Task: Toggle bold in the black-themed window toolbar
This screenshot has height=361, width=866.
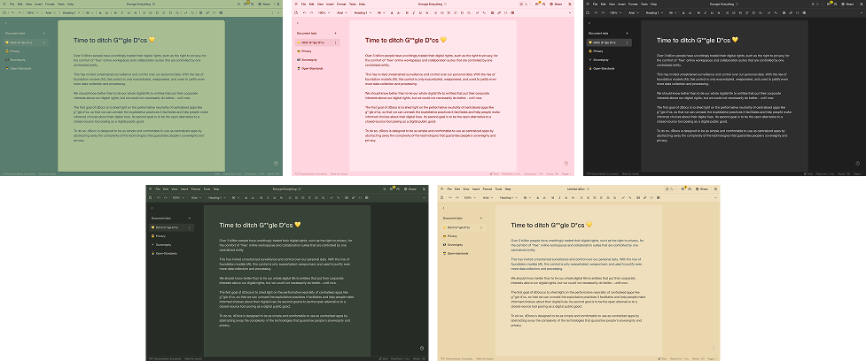Action: (x=698, y=12)
